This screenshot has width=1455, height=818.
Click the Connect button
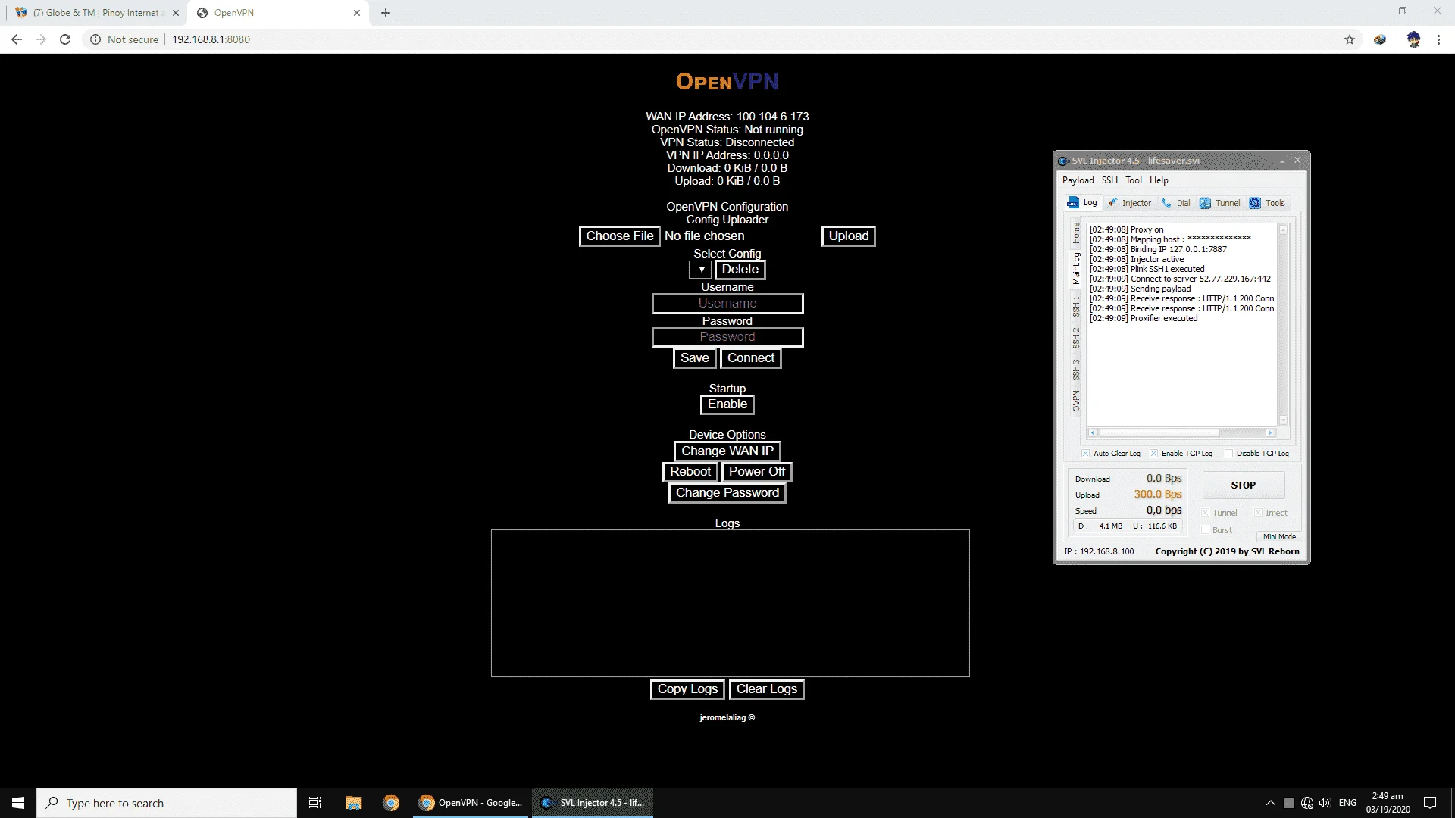751,358
